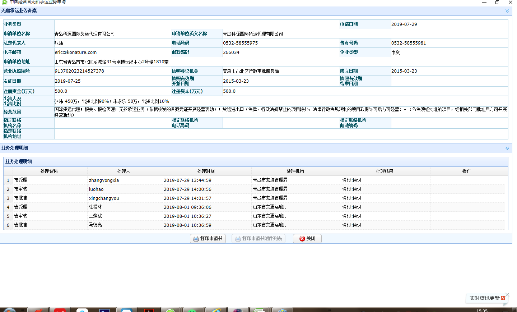Collapse the 无船承运业务备案 section
The height and width of the screenshot is (312, 517).
(507, 11)
